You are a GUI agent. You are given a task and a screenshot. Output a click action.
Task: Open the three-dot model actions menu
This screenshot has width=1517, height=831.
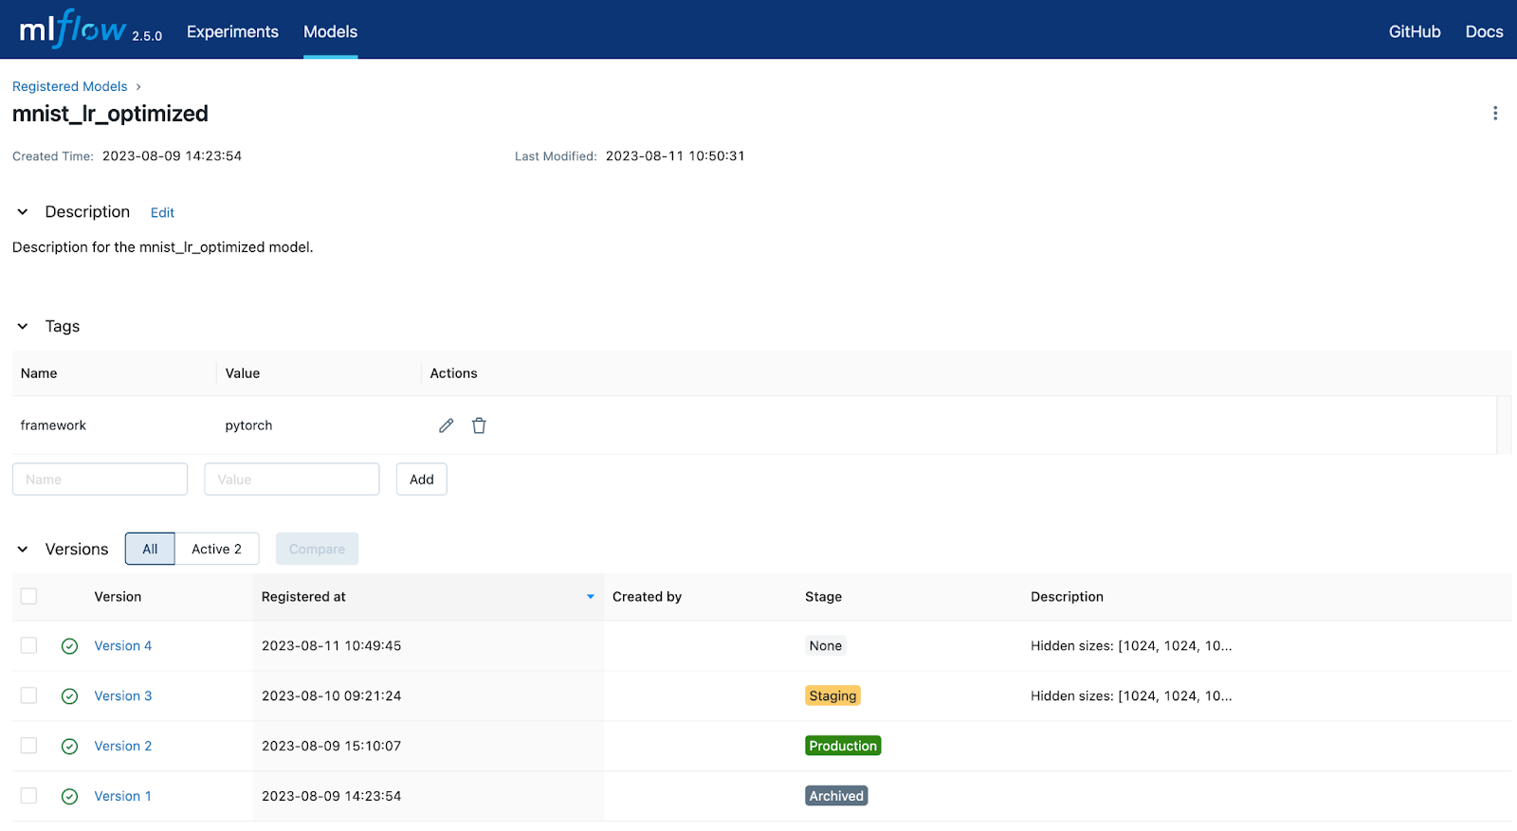click(x=1495, y=113)
